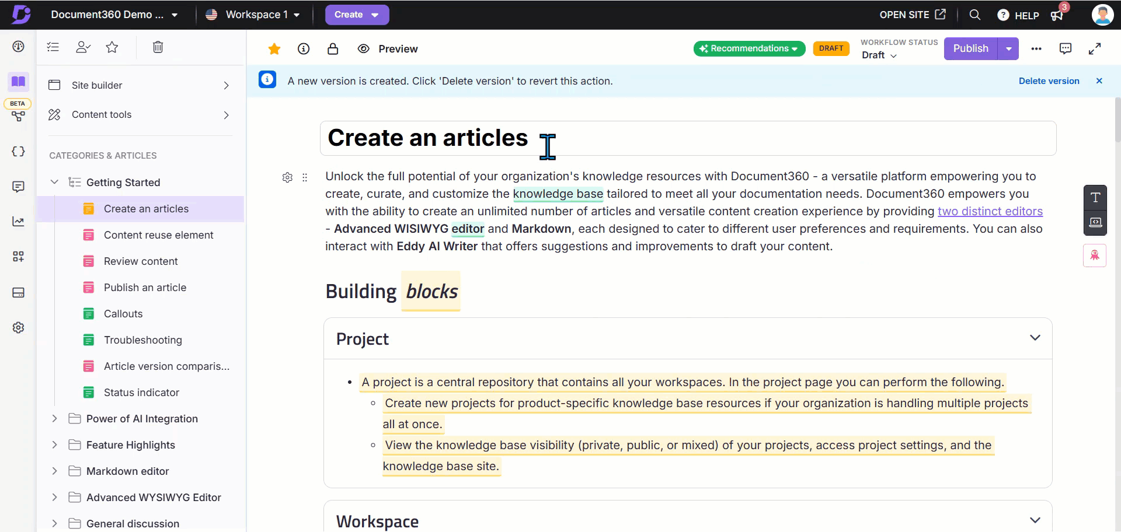Collapse the Workspace accordion chevron

pyautogui.click(x=1035, y=520)
